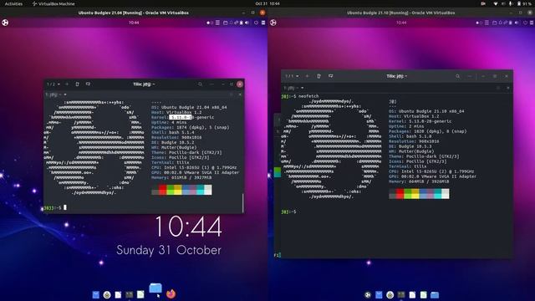Screen dimensions: 535x301
Task: Click the volume icon in the 21.10 Budgie panel
Action: pos(517,23)
